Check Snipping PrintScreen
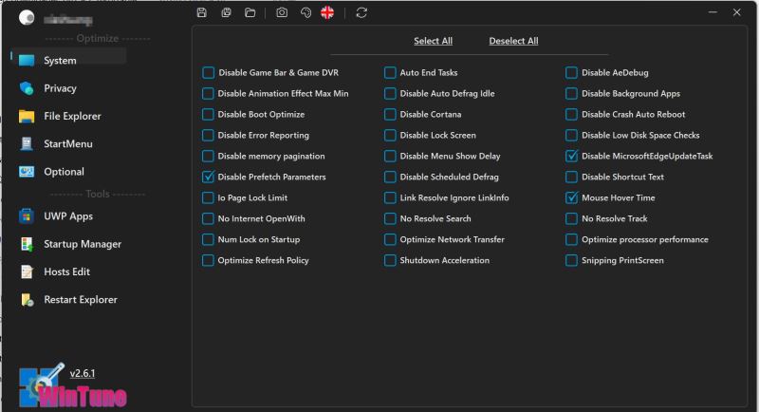This screenshot has height=412, width=759. [572, 260]
